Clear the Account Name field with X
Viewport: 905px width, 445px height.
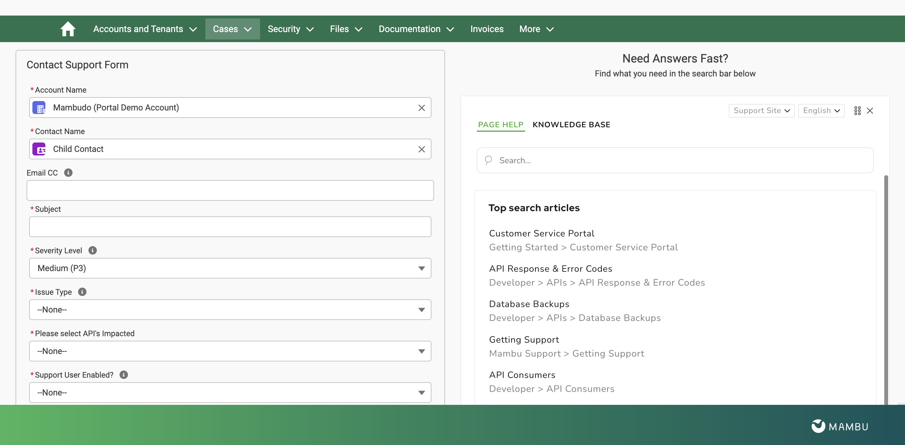point(421,108)
